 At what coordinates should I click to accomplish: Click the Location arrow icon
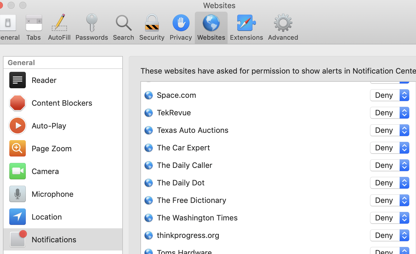(18, 217)
